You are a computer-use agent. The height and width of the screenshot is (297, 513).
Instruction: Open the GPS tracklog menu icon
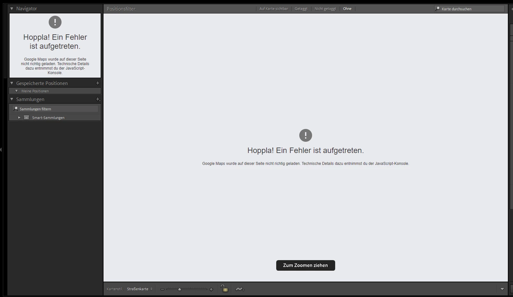(240, 289)
